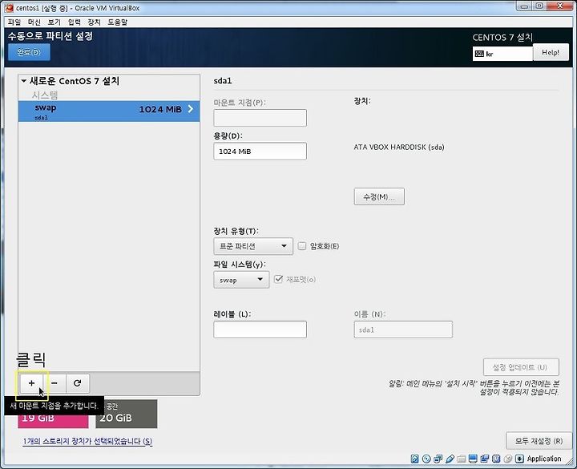The width and height of the screenshot is (577, 469).
Task: Open the 보기 menu
Action: point(54,22)
